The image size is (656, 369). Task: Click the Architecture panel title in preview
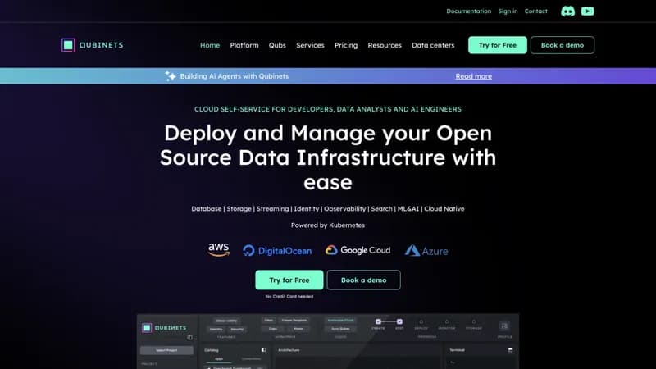click(289, 350)
